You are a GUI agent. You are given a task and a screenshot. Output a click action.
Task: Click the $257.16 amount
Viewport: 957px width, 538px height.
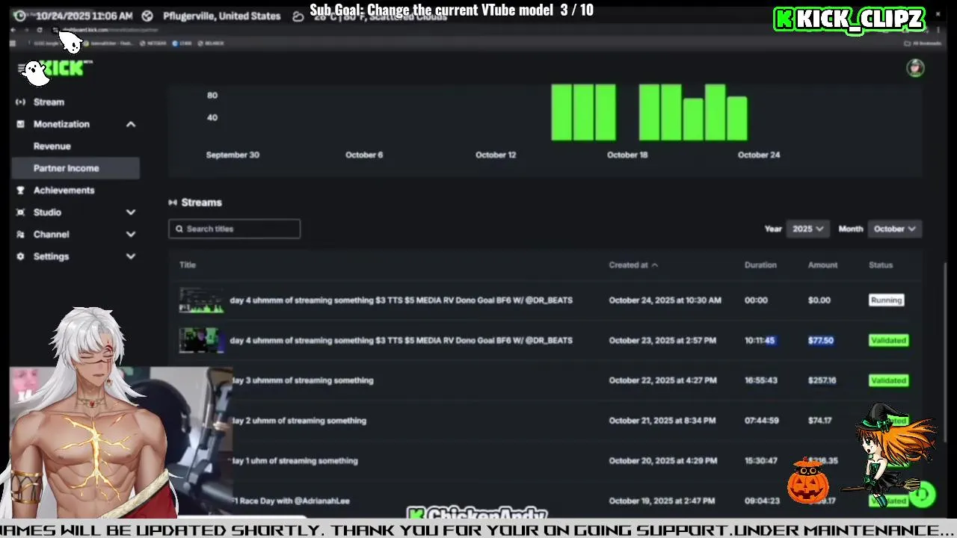(x=822, y=380)
